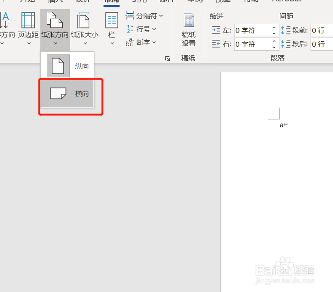This screenshot has height=292, width=333.
Task: Click the 行号 line numbers icon
Action: point(130,29)
